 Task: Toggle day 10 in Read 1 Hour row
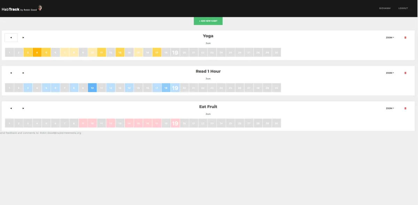click(x=92, y=88)
